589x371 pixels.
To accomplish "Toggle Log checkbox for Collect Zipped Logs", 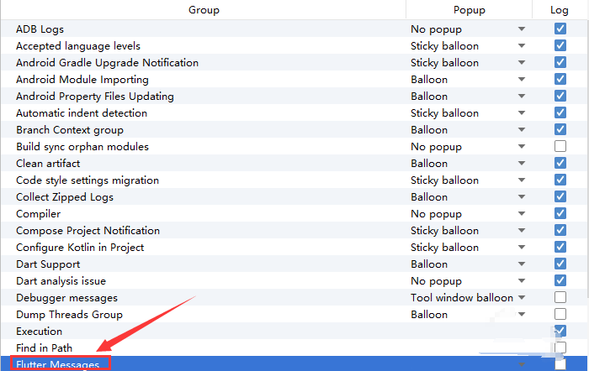I will [560, 196].
